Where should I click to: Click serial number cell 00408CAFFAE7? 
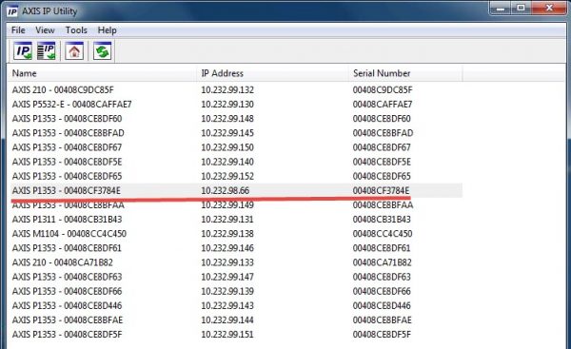383,105
